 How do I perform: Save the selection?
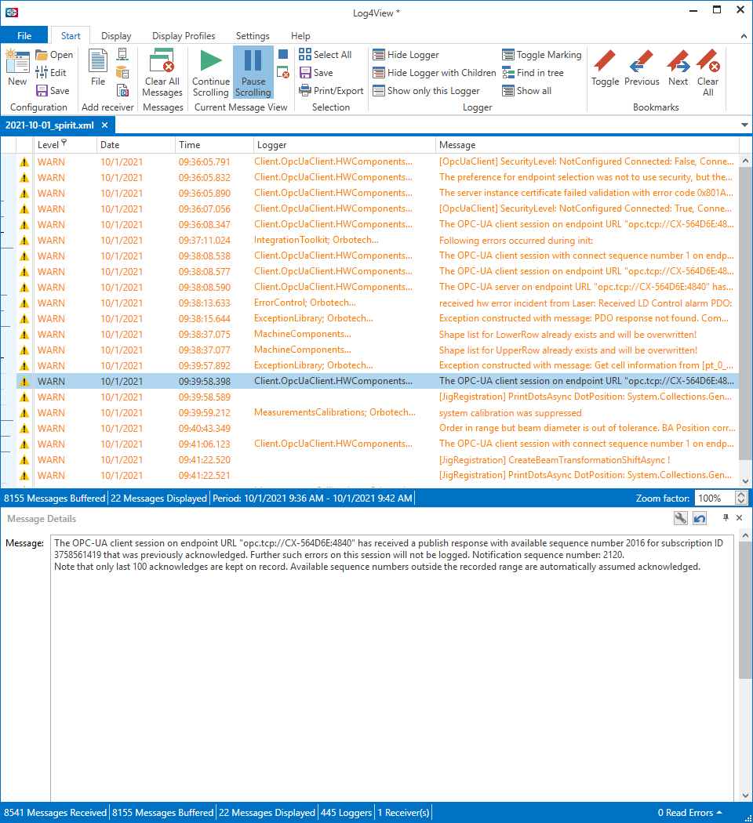(316, 72)
